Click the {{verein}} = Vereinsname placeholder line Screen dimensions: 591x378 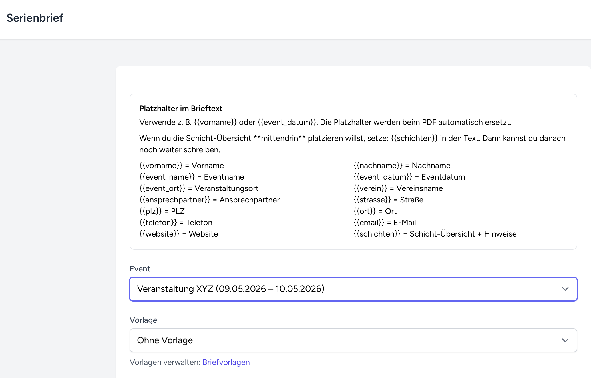(398, 188)
